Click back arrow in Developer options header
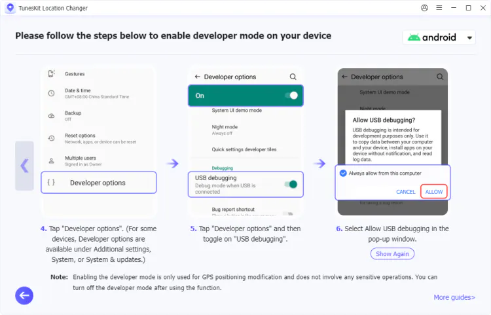Screen dimensions: 491x315 click(197, 77)
